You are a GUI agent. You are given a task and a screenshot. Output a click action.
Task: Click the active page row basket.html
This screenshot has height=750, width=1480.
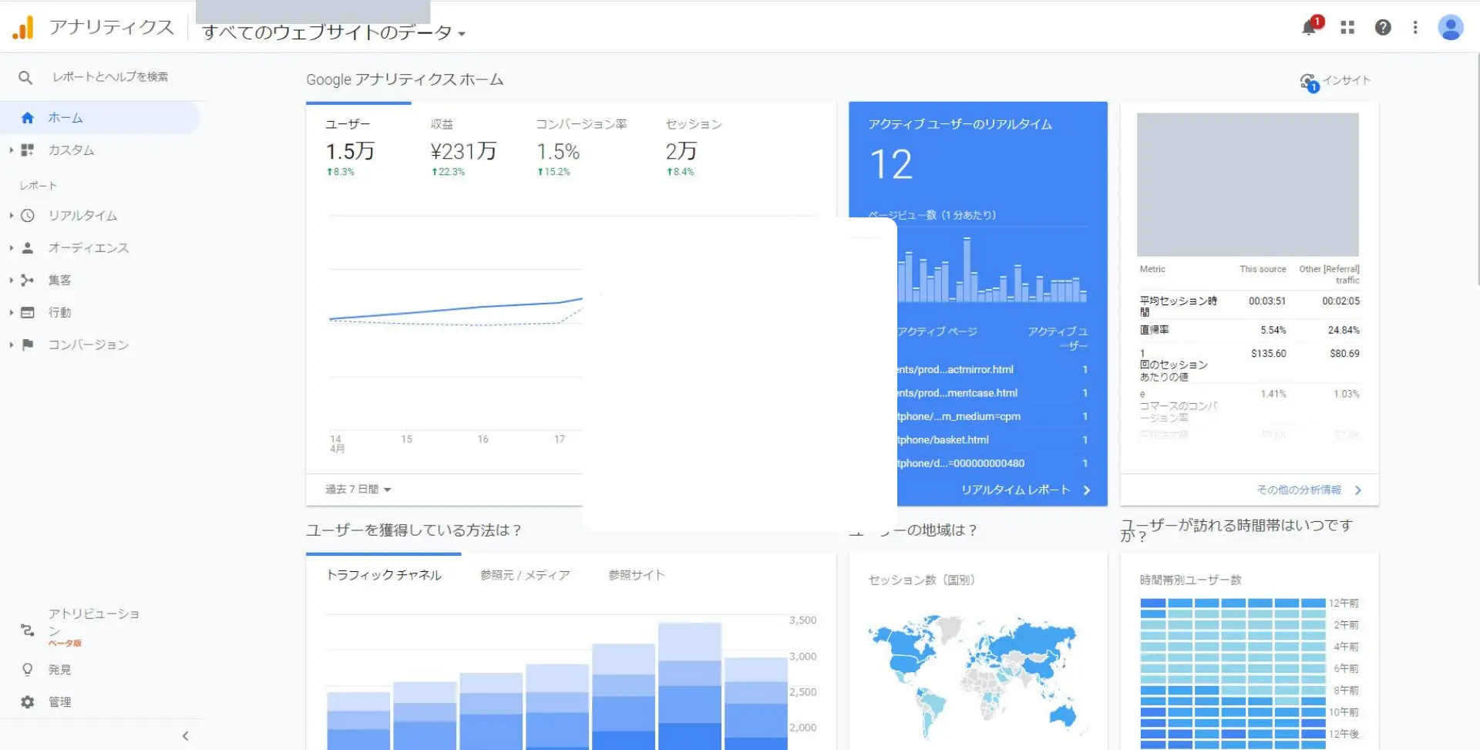[x=993, y=440]
